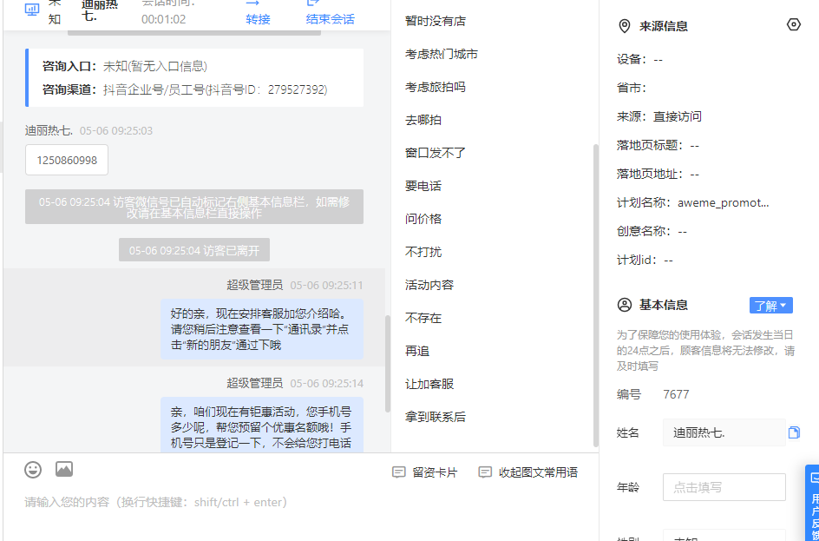Select quick phrase 暂时没有店
The height and width of the screenshot is (541, 819).
click(436, 21)
